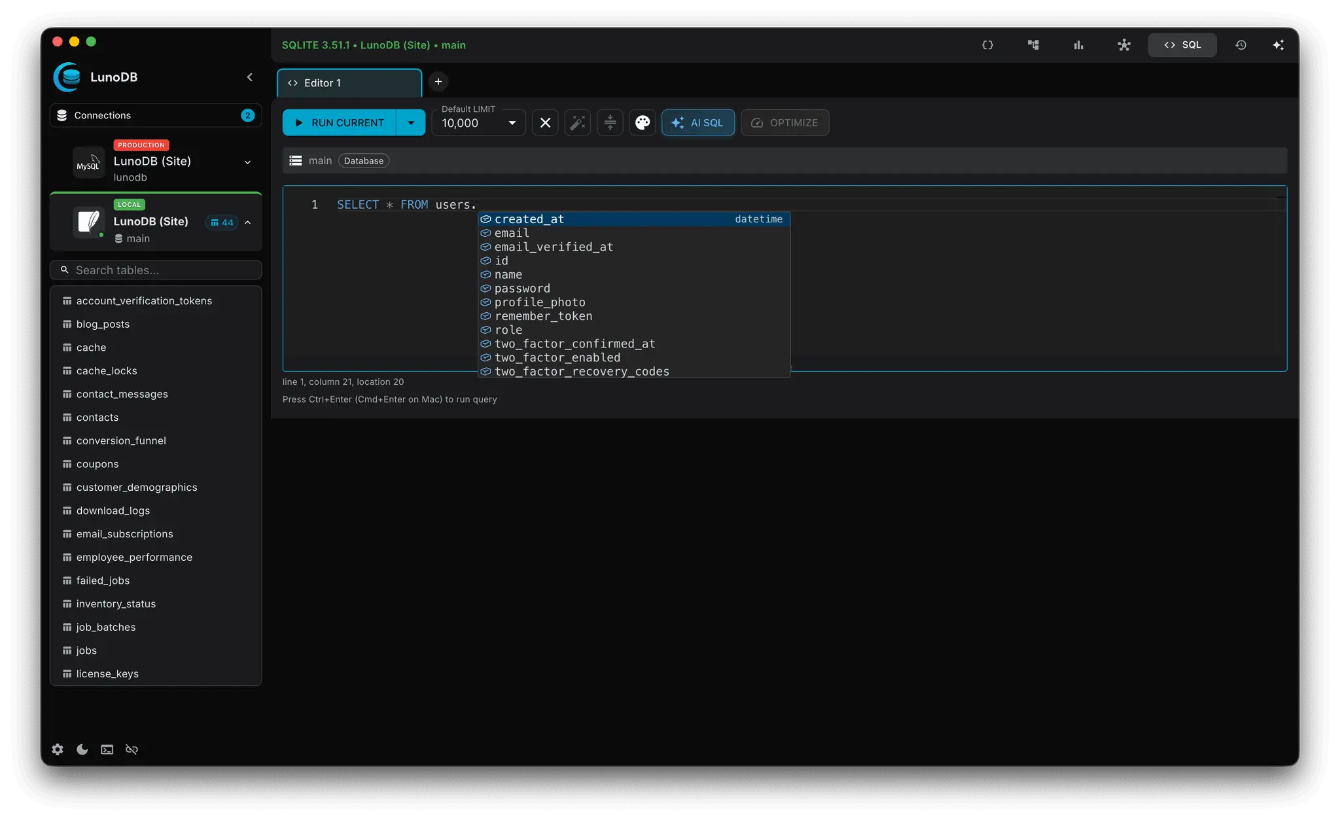The width and height of the screenshot is (1340, 820).
Task: Focus the Search tables field
Action: coord(156,270)
